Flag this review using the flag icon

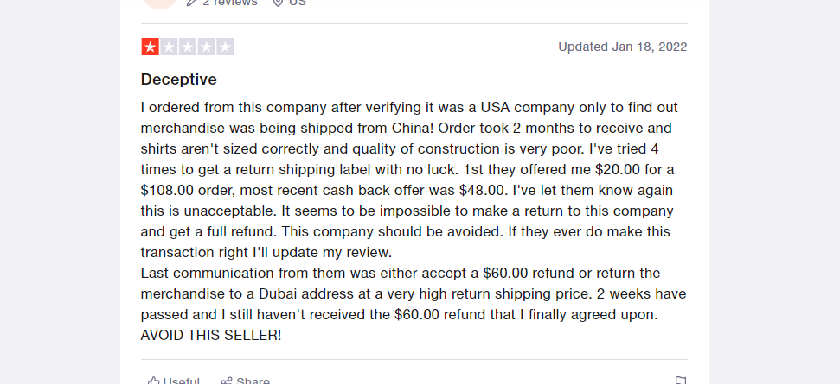(x=680, y=381)
